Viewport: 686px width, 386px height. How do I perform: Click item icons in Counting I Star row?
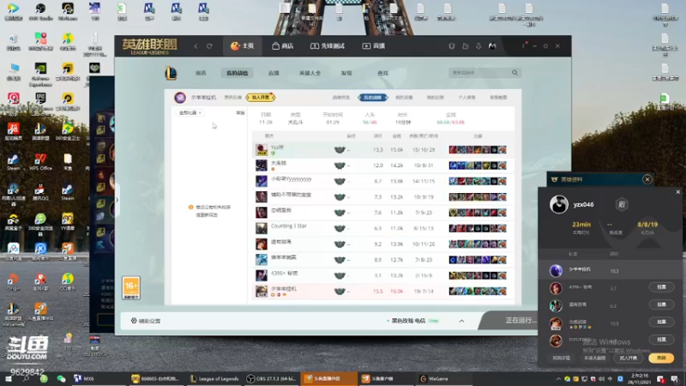click(x=478, y=228)
